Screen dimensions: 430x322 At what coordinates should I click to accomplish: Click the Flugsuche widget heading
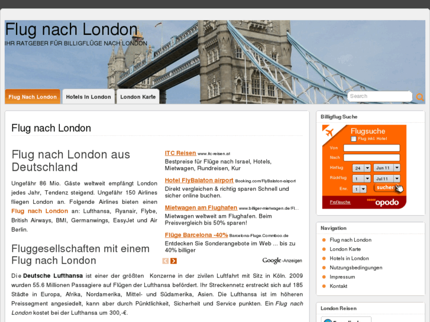[368, 131]
